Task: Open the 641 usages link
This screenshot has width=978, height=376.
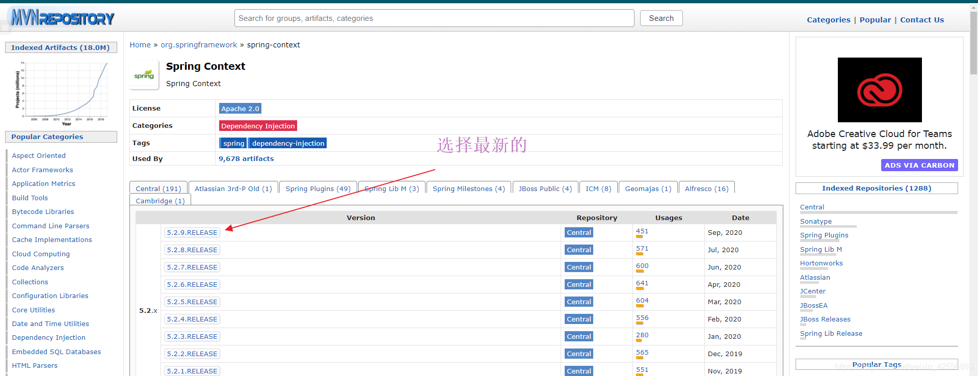Action: pyautogui.click(x=642, y=283)
